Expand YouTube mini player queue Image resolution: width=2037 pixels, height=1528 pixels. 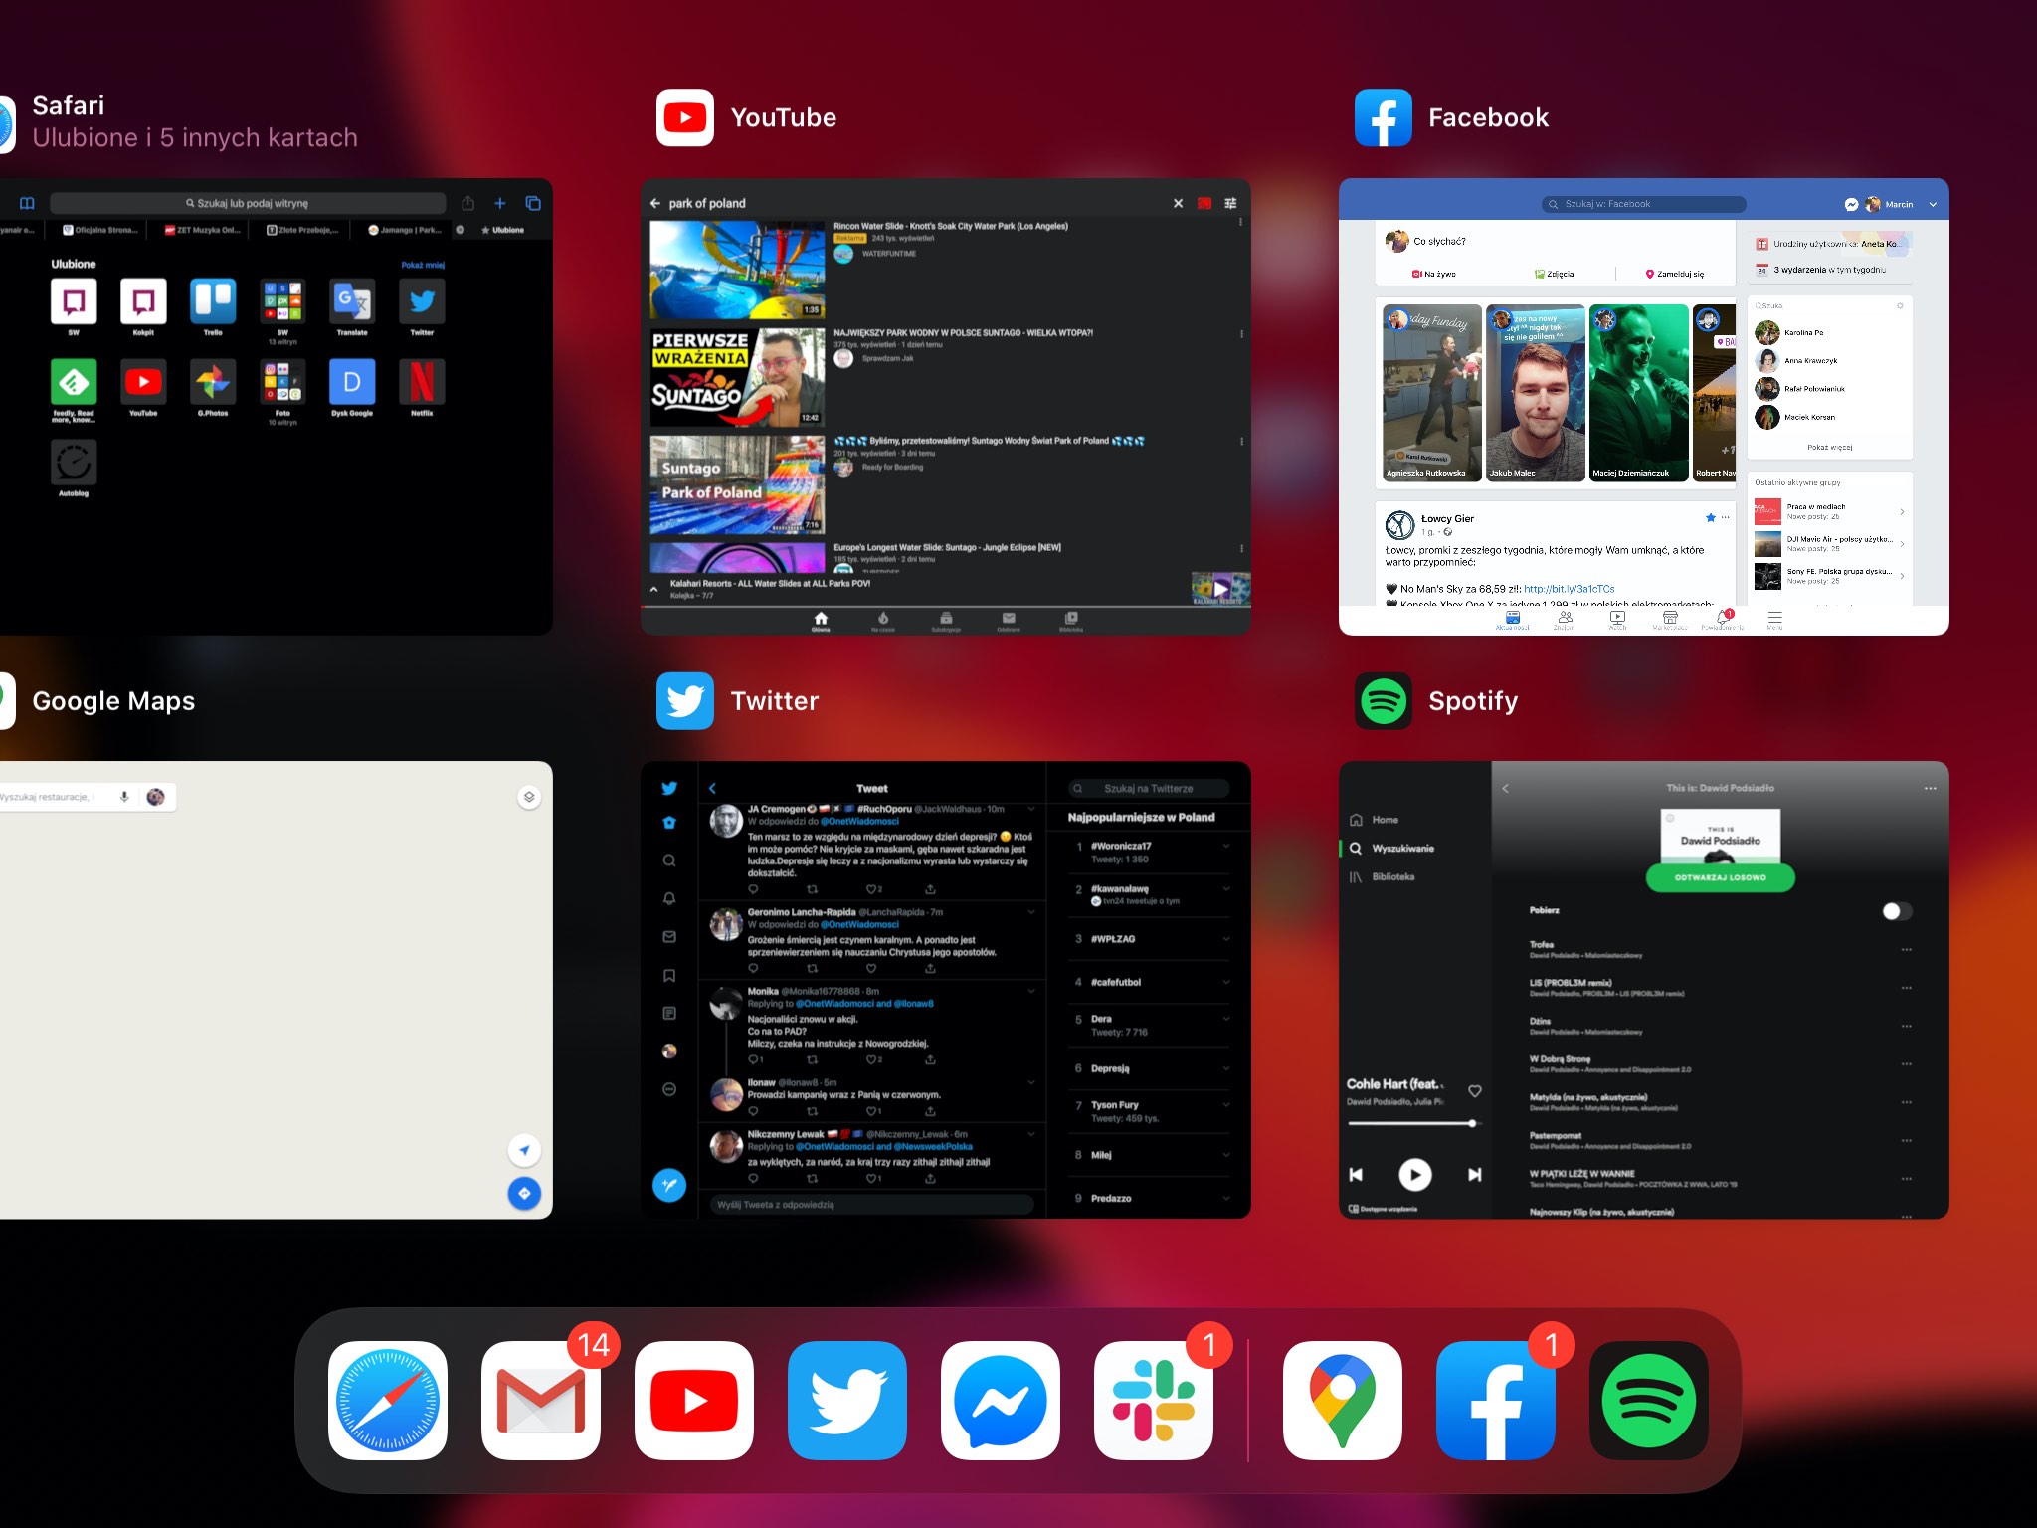[653, 589]
